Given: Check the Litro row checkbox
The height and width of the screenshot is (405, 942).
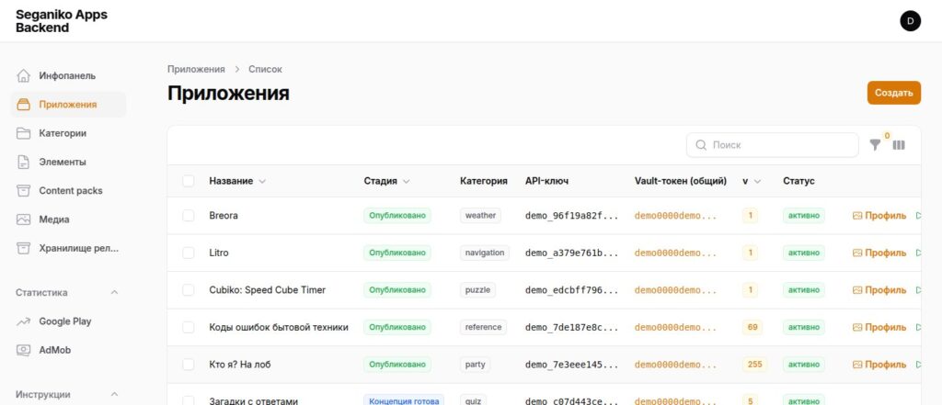Looking at the screenshot, I should [x=189, y=253].
